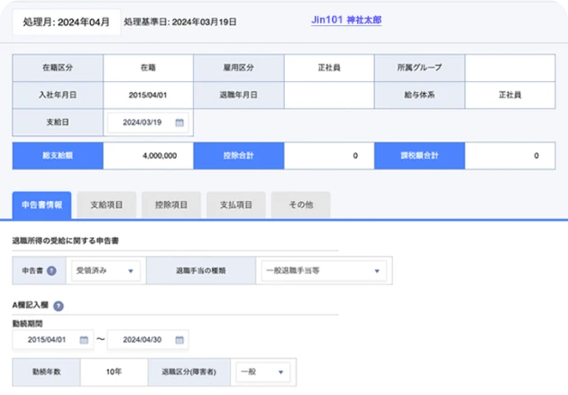Go to the 控除項目 tab
The height and width of the screenshot is (395, 568).
(171, 205)
